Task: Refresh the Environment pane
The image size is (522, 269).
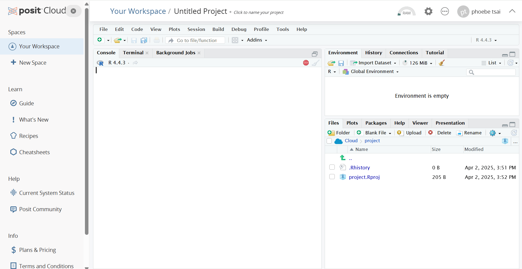Action: coord(511,63)
